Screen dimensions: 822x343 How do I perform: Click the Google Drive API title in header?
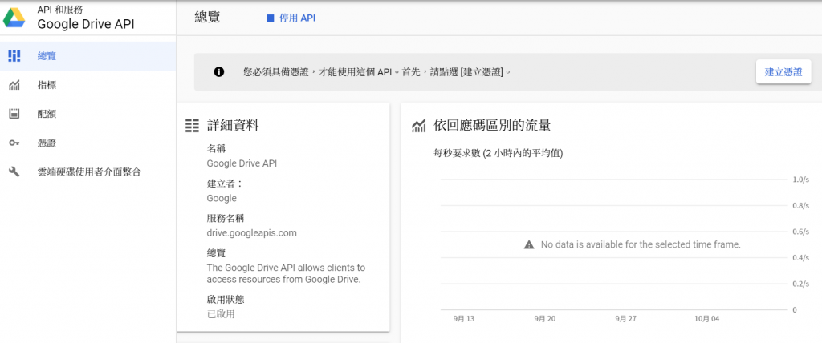click(x=85, y=24)
